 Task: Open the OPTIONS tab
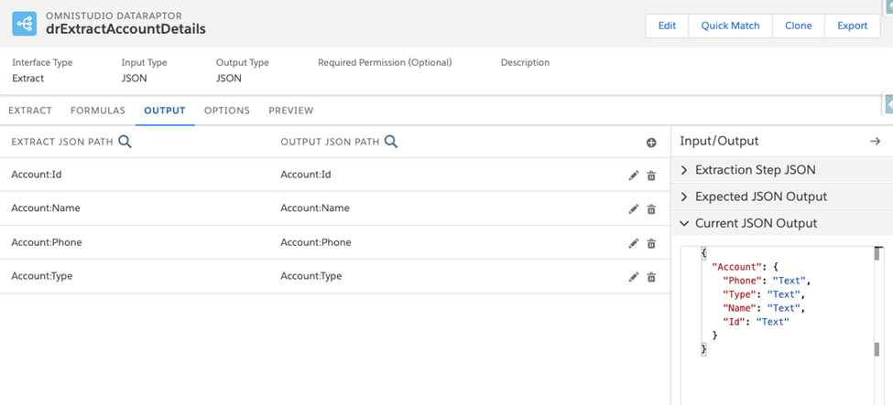tap(227, 111)
